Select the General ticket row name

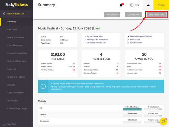[x=43, y=115]
